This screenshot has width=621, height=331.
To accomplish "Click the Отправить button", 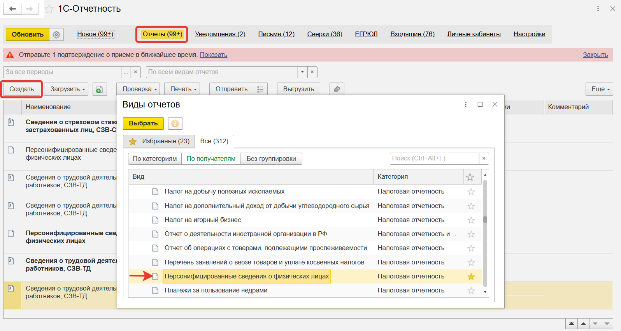I will (x=232, y=89).
